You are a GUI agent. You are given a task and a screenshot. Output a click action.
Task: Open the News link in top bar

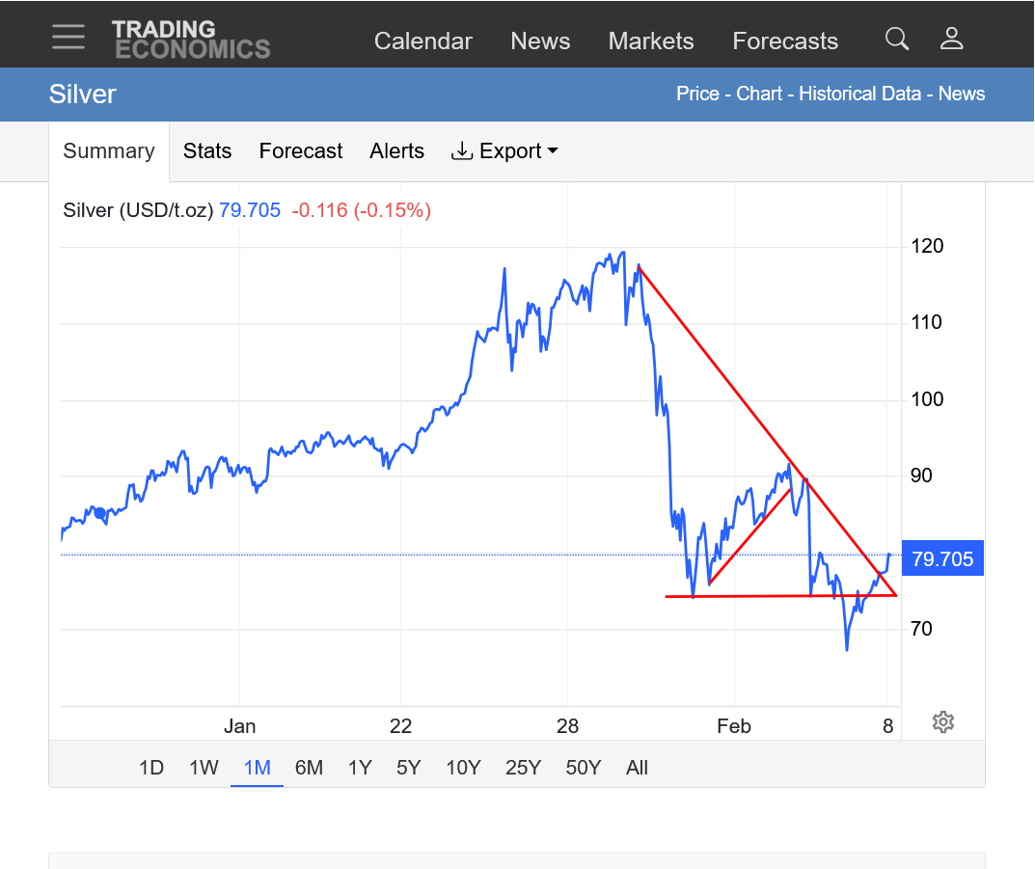coord(540,41)
